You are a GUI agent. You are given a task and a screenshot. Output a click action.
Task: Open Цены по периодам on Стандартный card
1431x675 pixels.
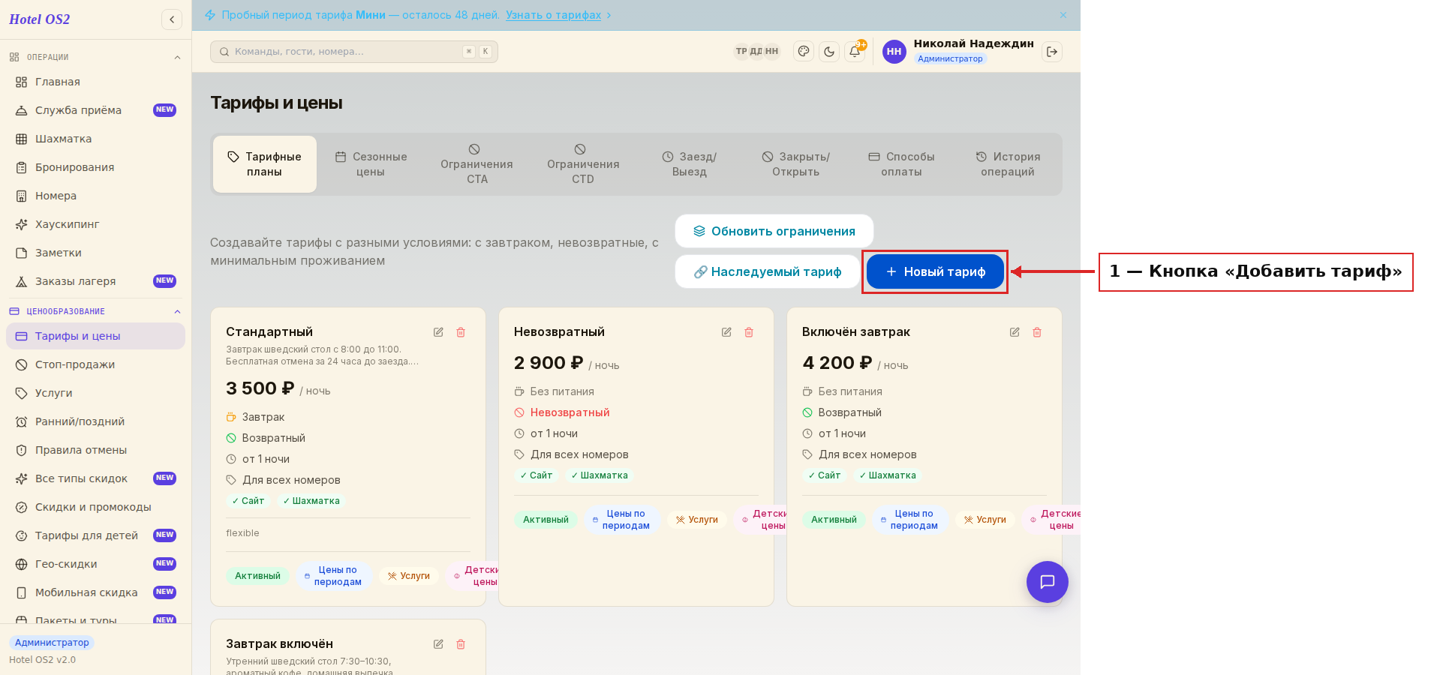click(333, 576)
